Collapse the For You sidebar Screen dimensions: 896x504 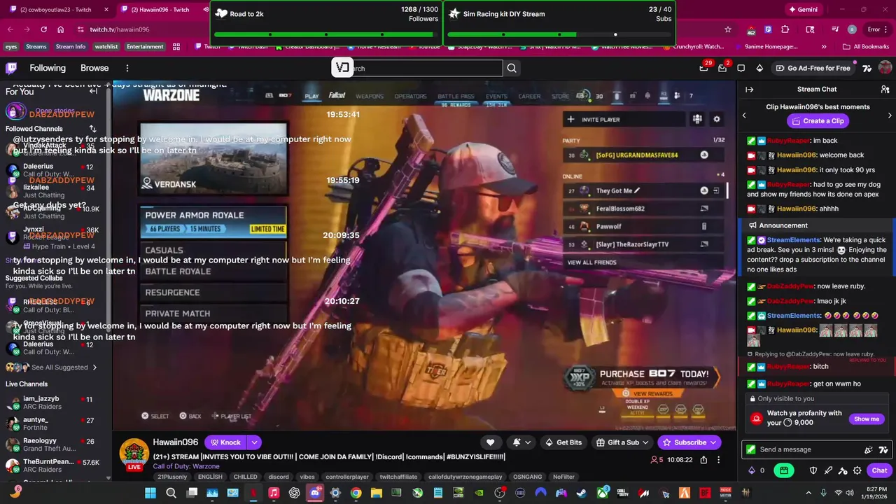93,91
